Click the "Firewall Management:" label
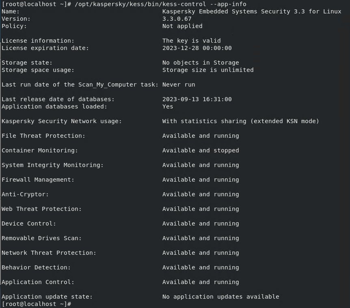 [x=38, y=180]
